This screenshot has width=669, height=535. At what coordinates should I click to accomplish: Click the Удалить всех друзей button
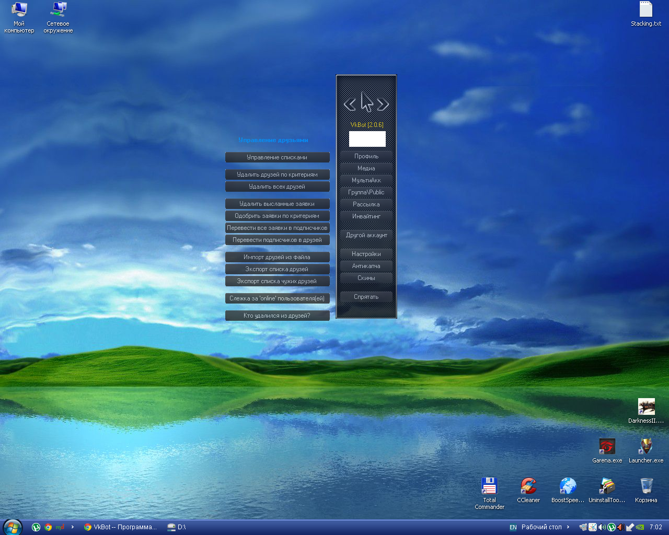[x=277, y=187]
